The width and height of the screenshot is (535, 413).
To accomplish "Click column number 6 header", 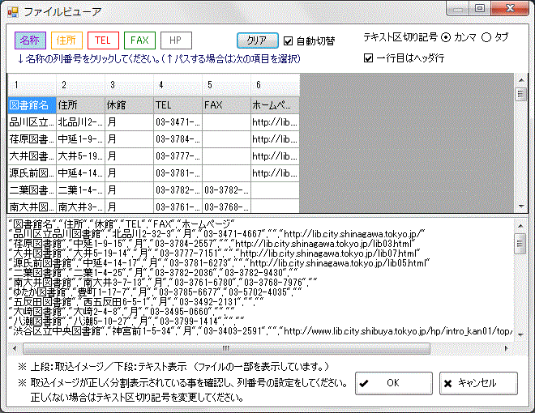I will pyautogui.click(x=275, y=84).
